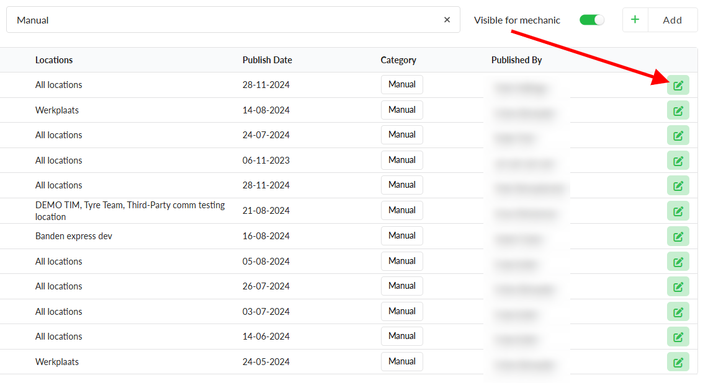Screen dimensions: 708x383
Task: Toggle Visible for mechanic switch
Action: tap(591, 20)
